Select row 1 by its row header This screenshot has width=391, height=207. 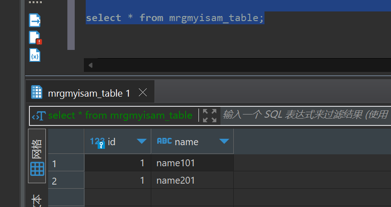tap(66, 163)
